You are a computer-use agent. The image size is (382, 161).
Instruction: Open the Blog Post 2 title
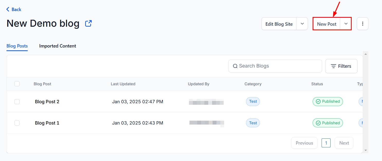[47, 102]
